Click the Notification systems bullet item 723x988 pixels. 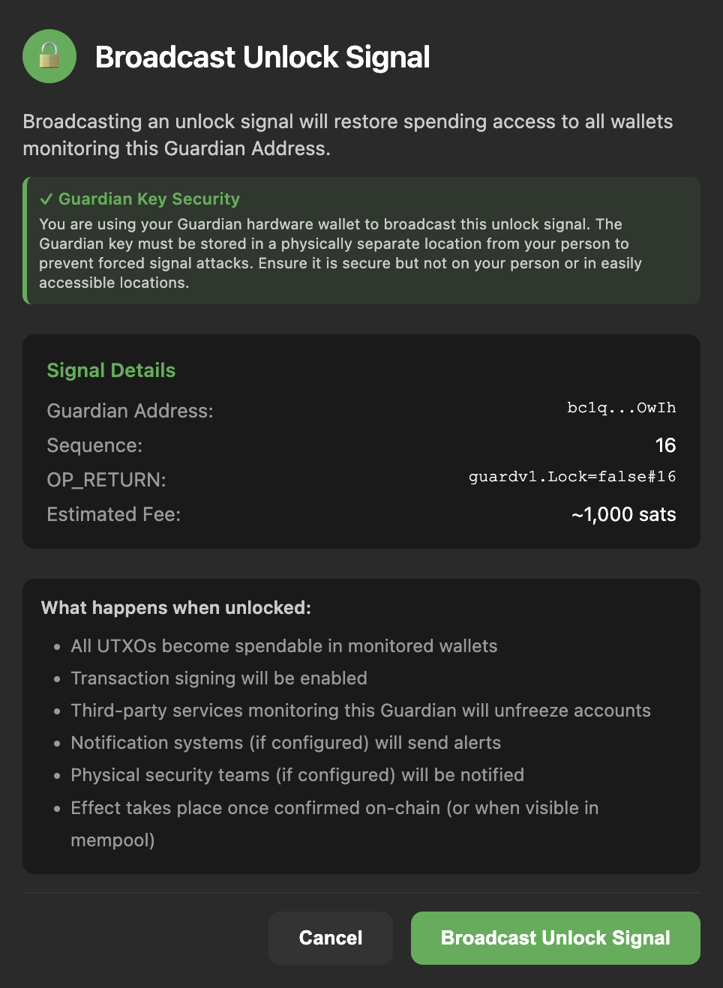coord(285,743)
